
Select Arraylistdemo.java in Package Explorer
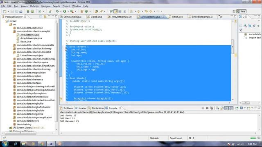click(x=30, y=35)
